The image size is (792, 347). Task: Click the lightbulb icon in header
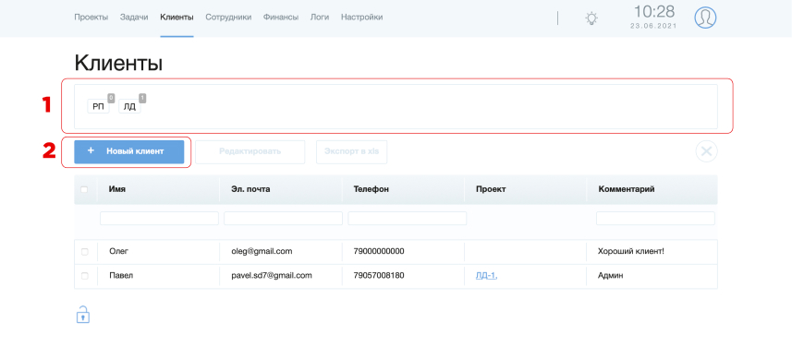[591, 18]
